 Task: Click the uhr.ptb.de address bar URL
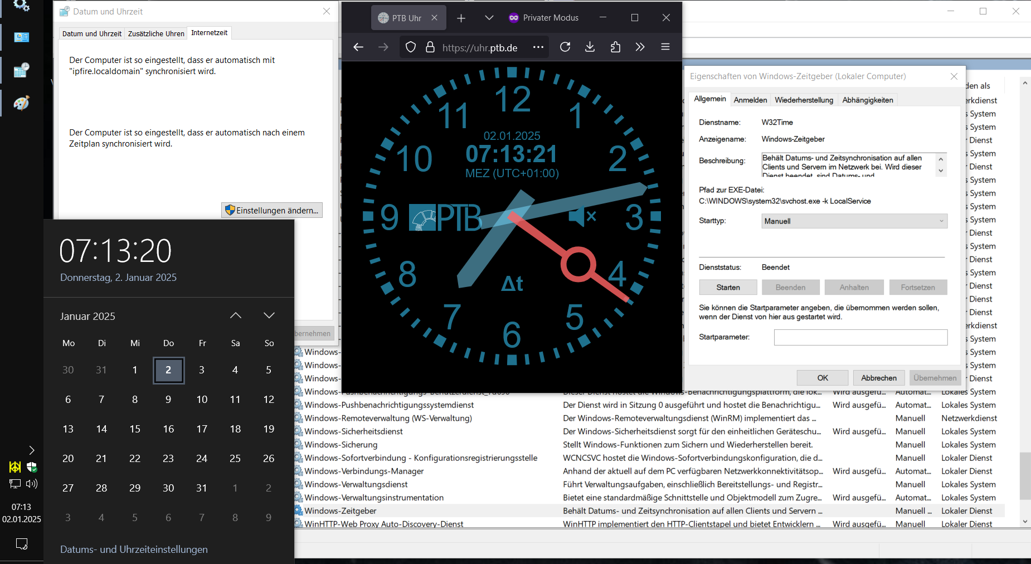(480, 48)
